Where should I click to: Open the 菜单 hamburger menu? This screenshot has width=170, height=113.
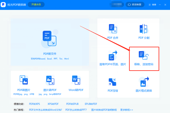[152, 5]
